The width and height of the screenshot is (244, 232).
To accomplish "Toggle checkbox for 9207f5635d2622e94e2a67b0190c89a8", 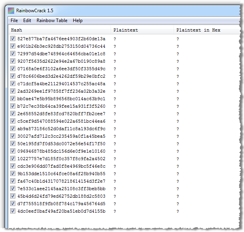I will click(13, 61).
